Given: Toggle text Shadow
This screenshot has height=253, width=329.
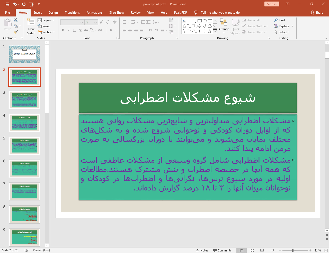Looking at the screenshot, I should (80, 30).
